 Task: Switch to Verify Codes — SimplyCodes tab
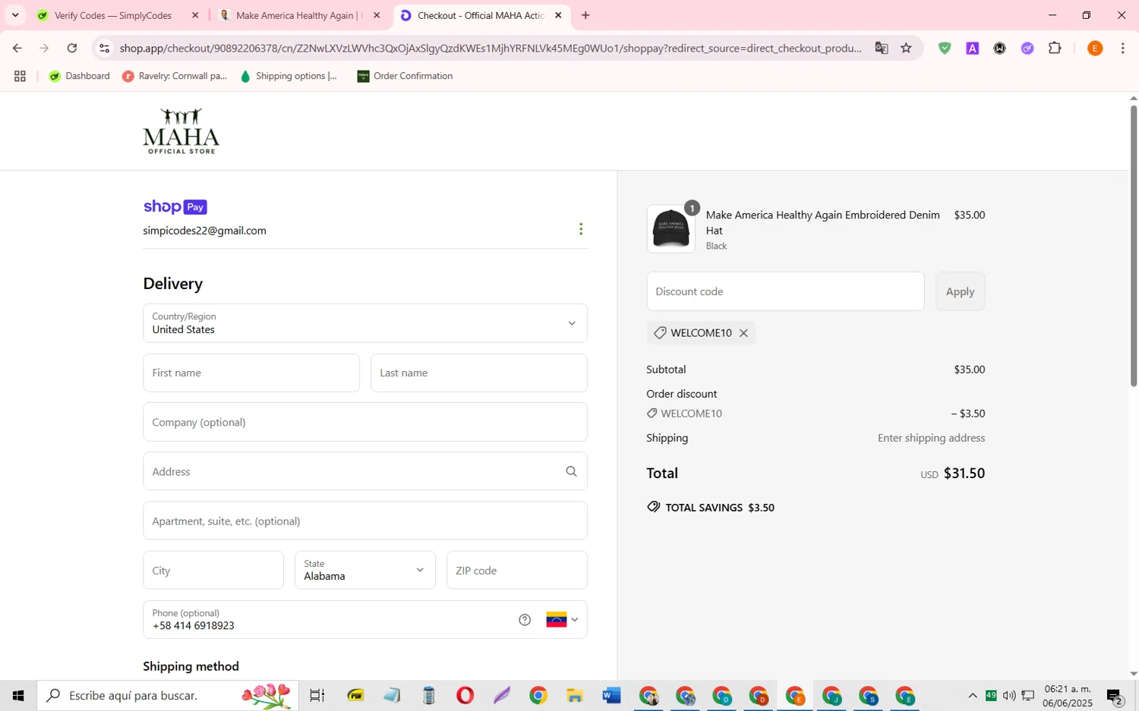point(114,15)
